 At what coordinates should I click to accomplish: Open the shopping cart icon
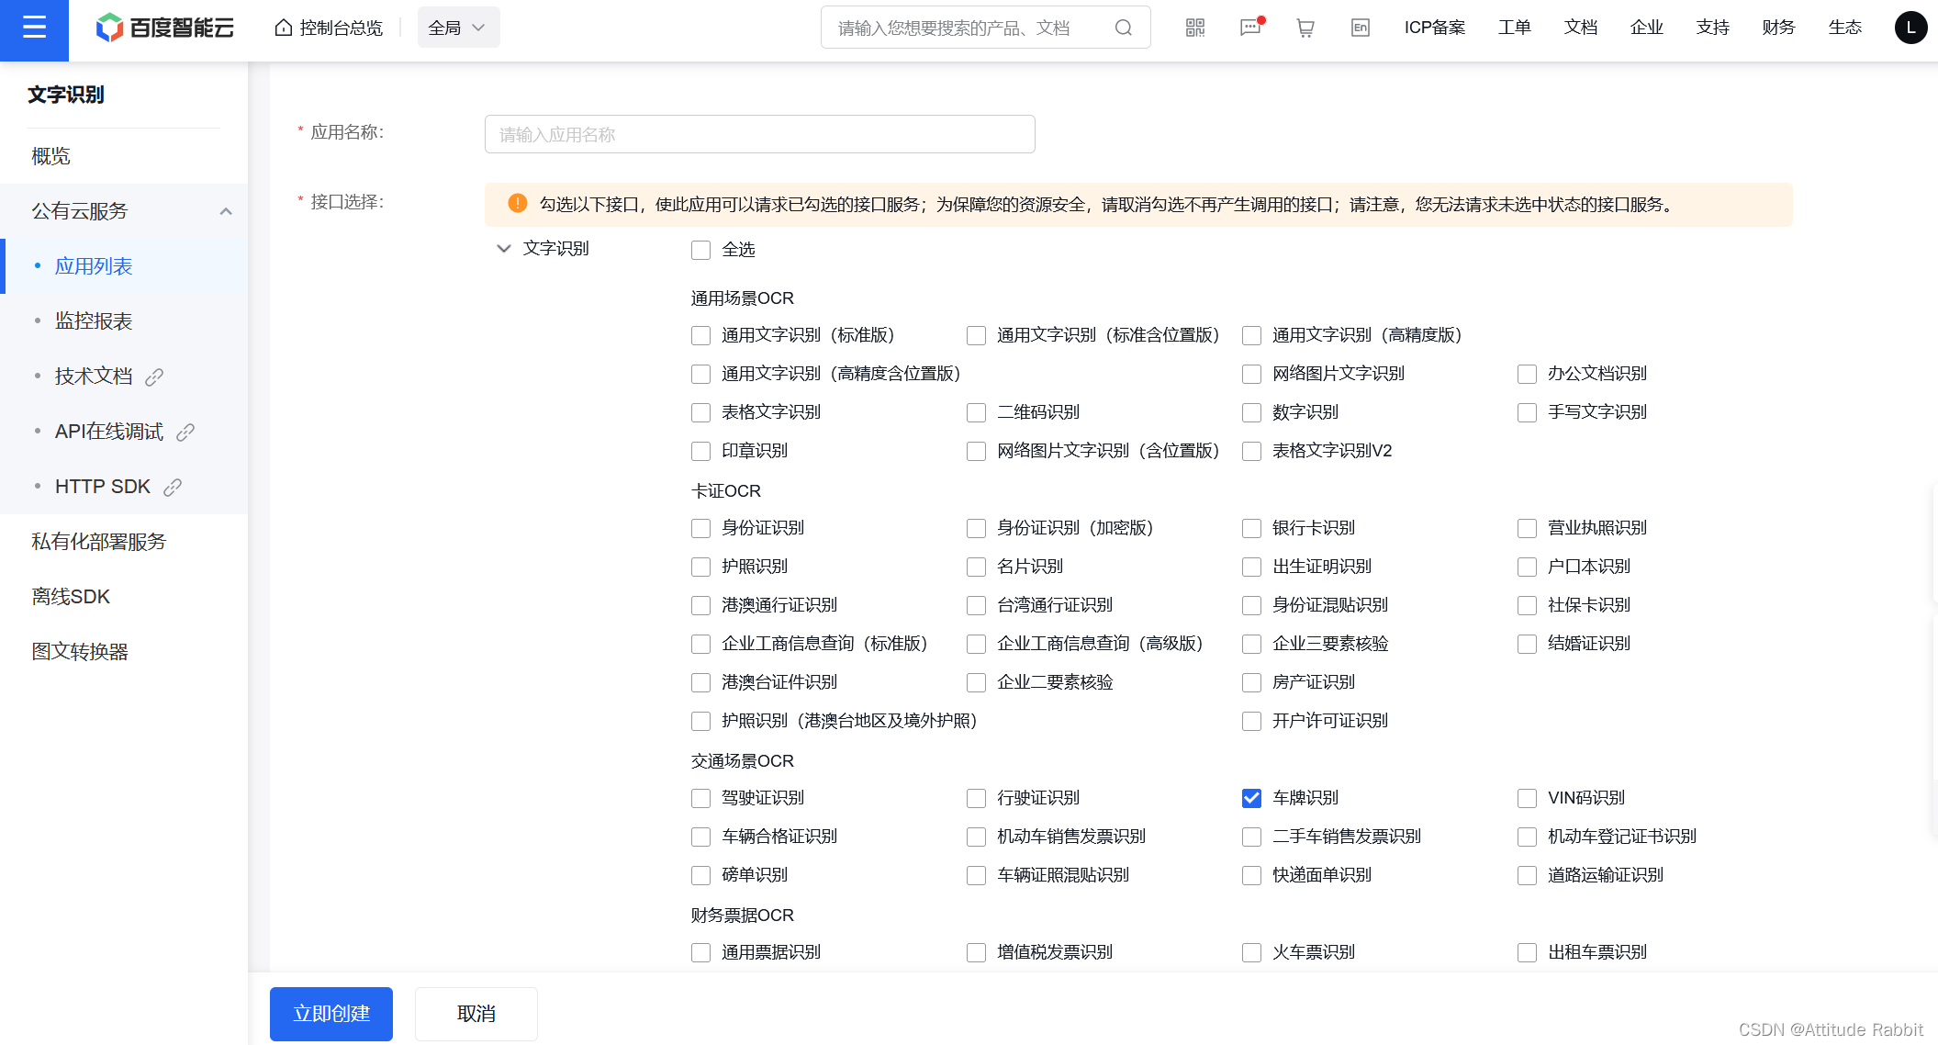(1305, 28)
